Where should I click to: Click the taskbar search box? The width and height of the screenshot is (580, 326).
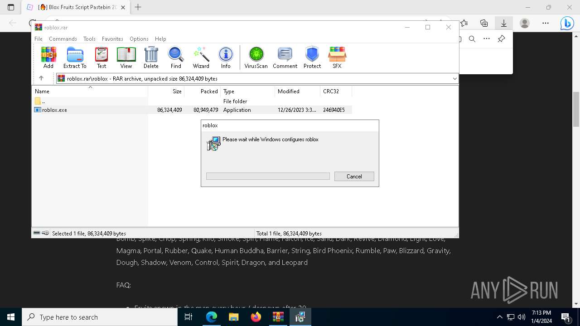(100, 317)
